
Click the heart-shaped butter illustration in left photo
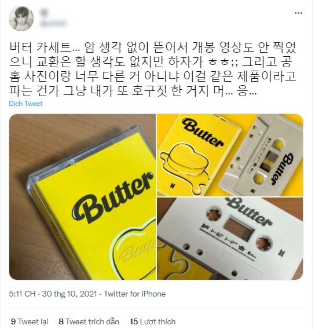point(134,250)
